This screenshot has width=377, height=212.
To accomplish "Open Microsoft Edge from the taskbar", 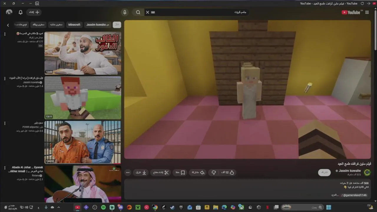I will point(224,207).
